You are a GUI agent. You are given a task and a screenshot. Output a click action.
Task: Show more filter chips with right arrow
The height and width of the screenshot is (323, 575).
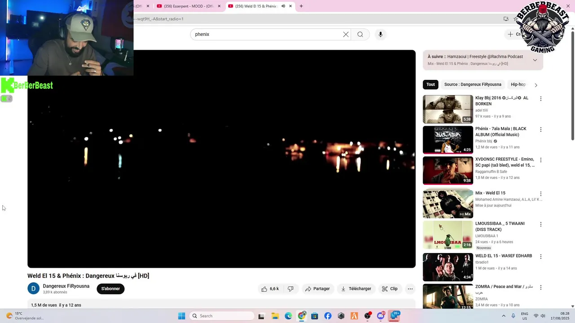click(x=535, y=85)
